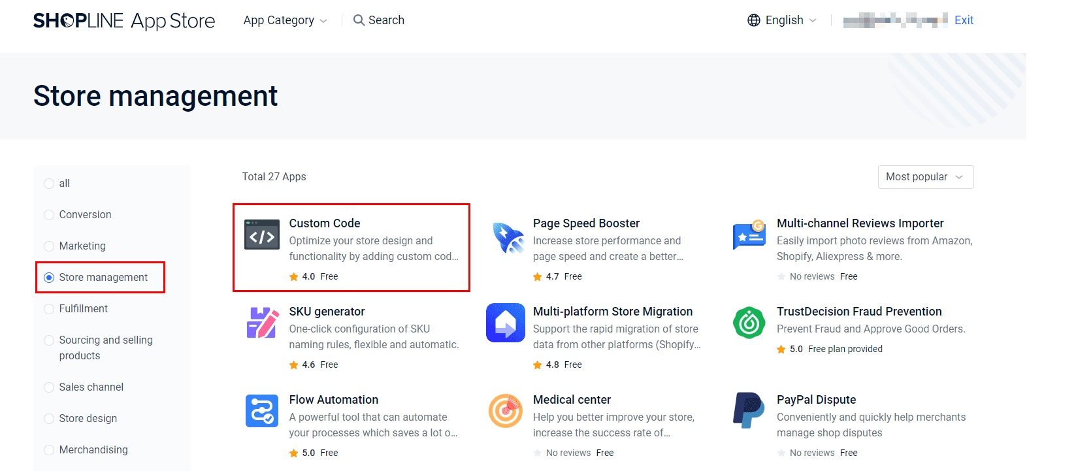
Task: Open the SKU generator title link
Action: [x=327, y=312]
